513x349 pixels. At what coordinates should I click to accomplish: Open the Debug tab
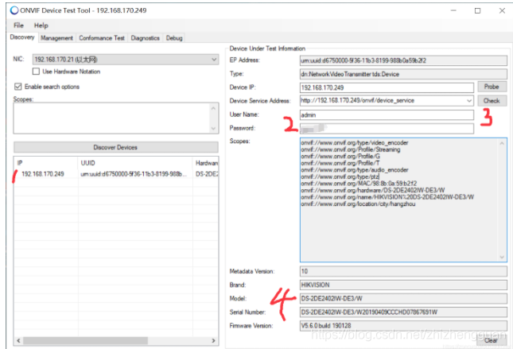174,38
